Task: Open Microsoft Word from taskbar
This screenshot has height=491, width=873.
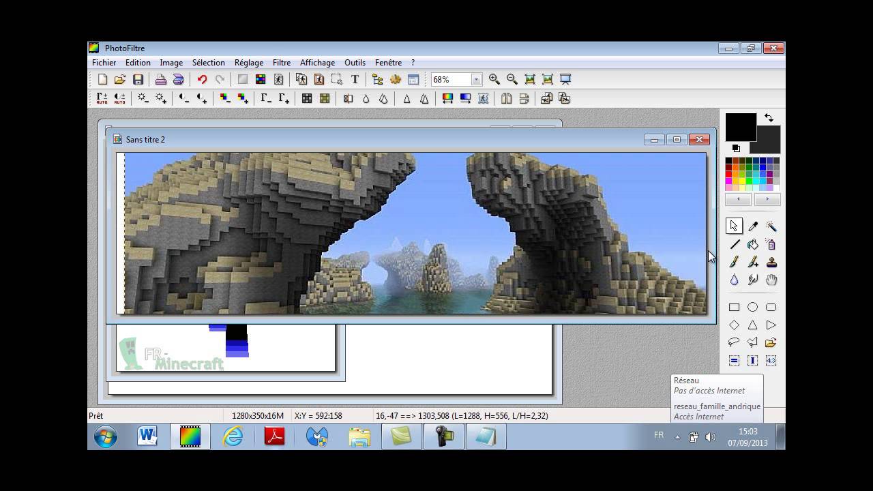Action: pyautogui.click(x=147, y=436)
